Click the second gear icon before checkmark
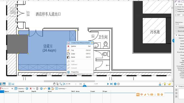Screen dimensions: 184x103 (41, 89)
